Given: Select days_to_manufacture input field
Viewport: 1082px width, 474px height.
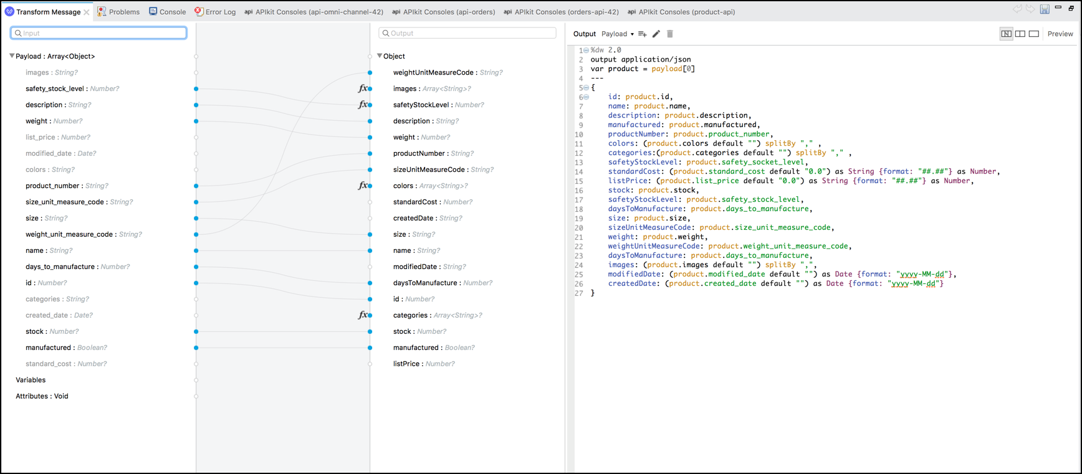Looking at the screenshot, I should pos(78,267).
